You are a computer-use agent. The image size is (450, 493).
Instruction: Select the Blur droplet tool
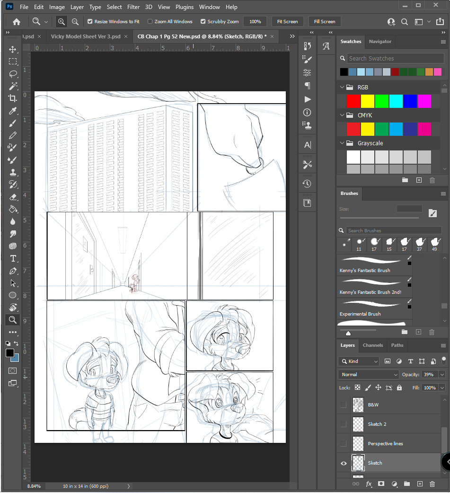click(13, 222)
